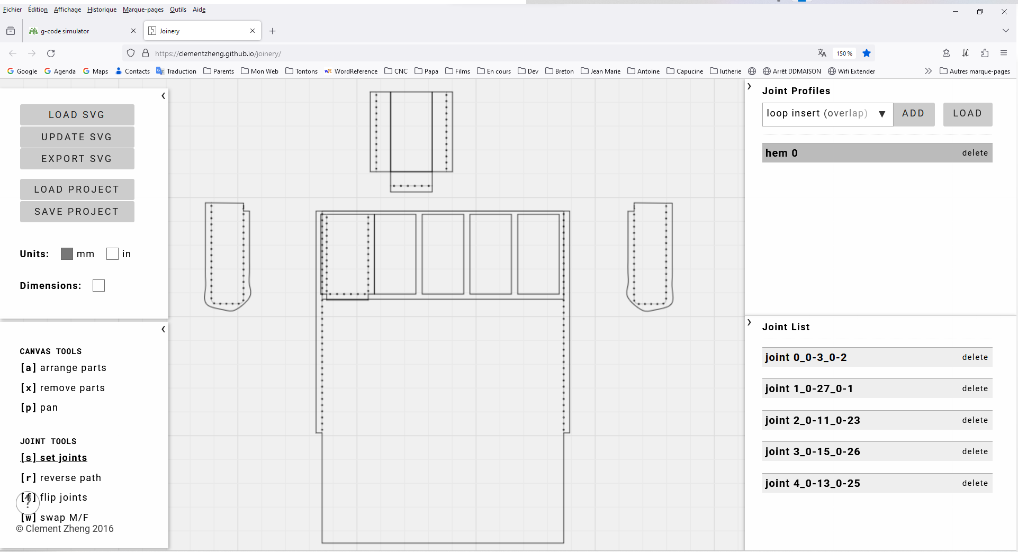Select mm units checkbox
Image resolution: width=1018 pixels, height=552 pixels.
[67, 254]
